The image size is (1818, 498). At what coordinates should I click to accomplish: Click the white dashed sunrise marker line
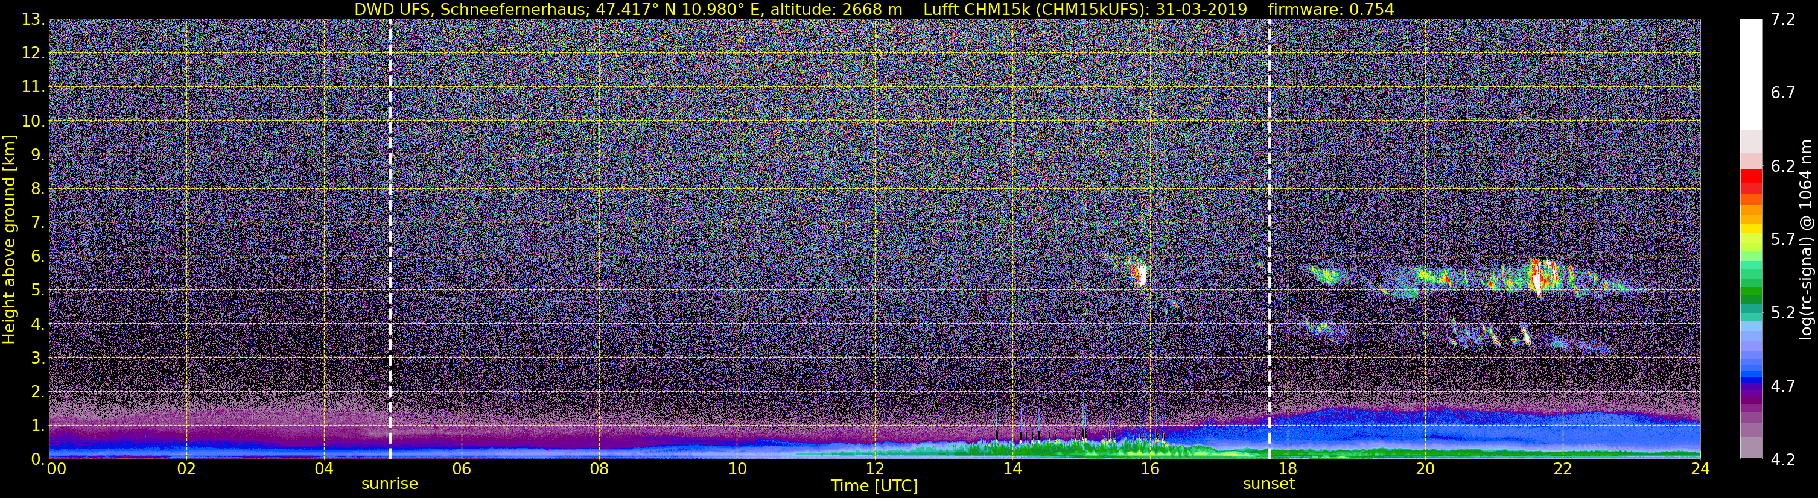[390, 239]
